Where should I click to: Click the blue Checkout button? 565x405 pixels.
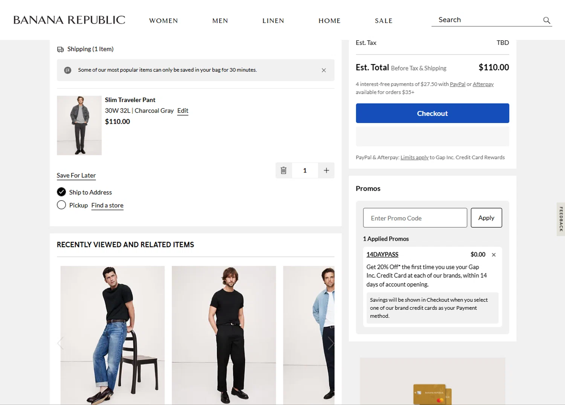[x=432, y=113]
